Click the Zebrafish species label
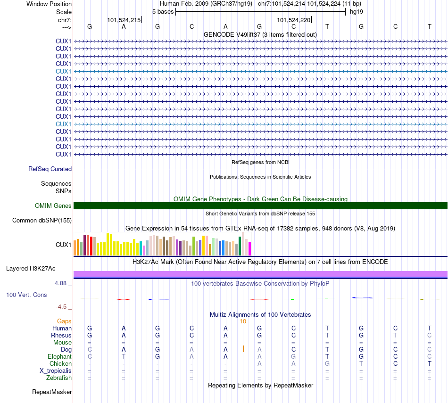The height and width of the screenshot is (403, 448). click(59, 378)
